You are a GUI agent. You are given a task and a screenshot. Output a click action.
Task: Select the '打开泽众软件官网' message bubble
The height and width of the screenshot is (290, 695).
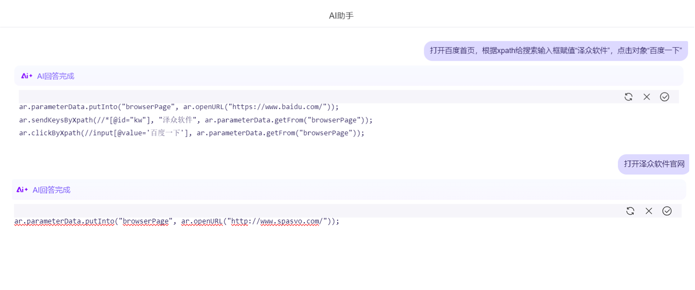[x=654, y=164]
